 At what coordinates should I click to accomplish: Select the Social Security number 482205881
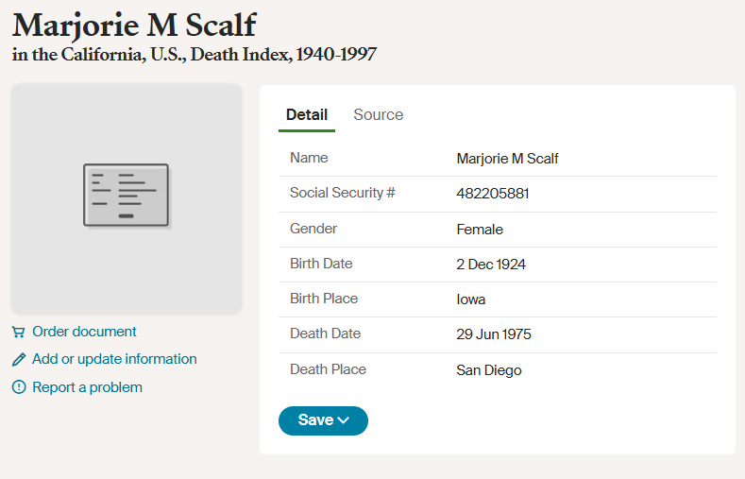pyautogui.click(x=493, y=194)
